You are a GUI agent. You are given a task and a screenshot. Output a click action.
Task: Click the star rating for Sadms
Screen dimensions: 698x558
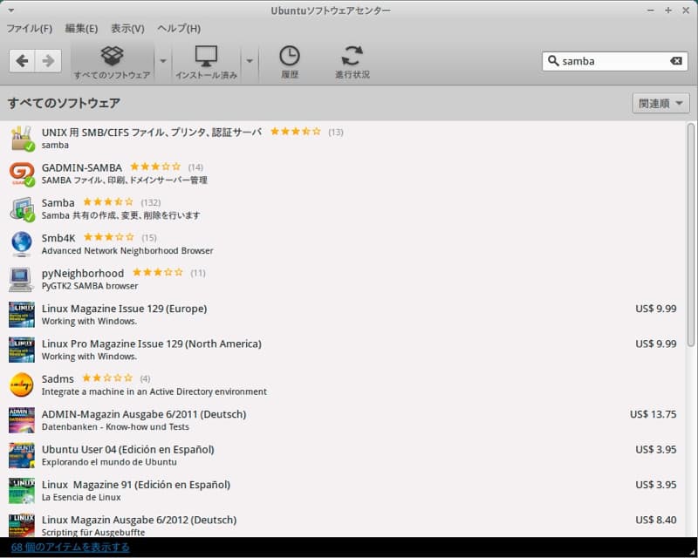coord(107,378)
